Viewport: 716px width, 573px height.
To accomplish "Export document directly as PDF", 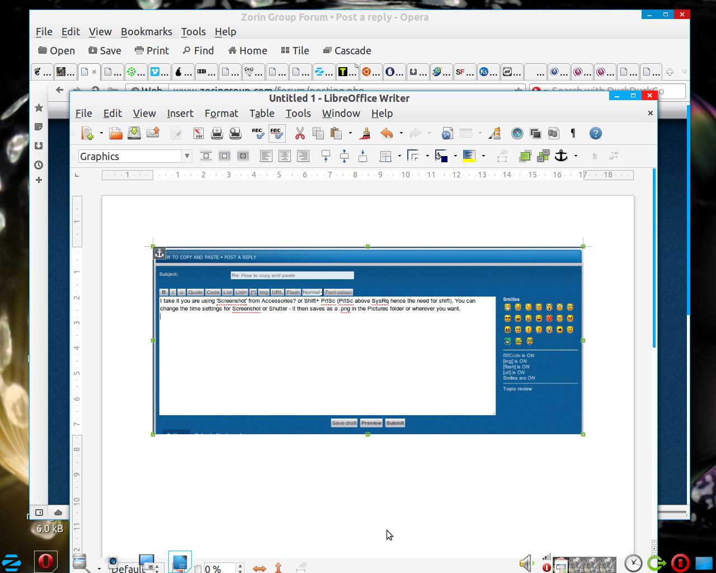I will (199, 133).
